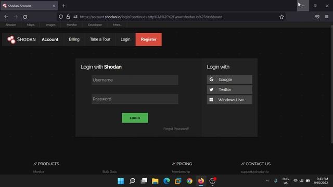Open ENG US language switcher
Screen dimensions: 333x187
pyautogui.click(x=286, y=181)
